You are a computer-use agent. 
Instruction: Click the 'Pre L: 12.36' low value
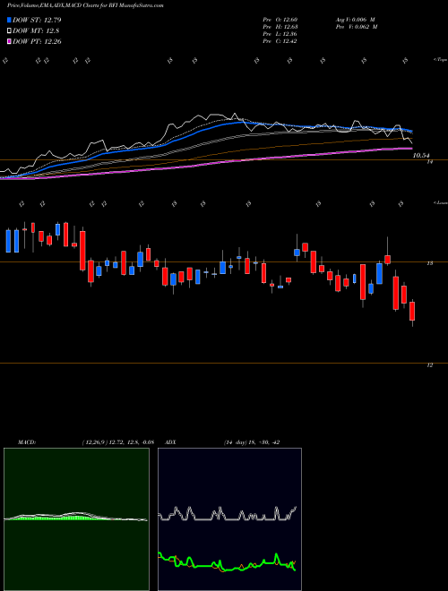coord(281,34)
